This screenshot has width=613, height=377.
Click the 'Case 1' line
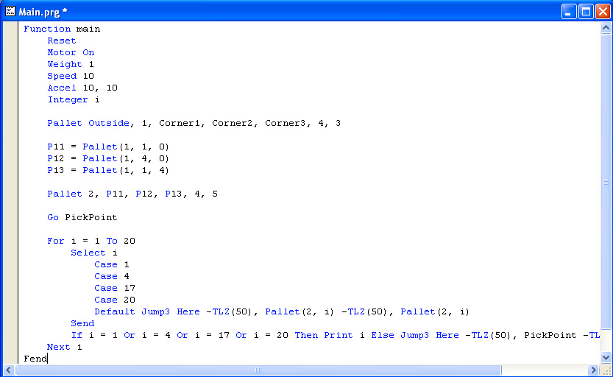111,264
